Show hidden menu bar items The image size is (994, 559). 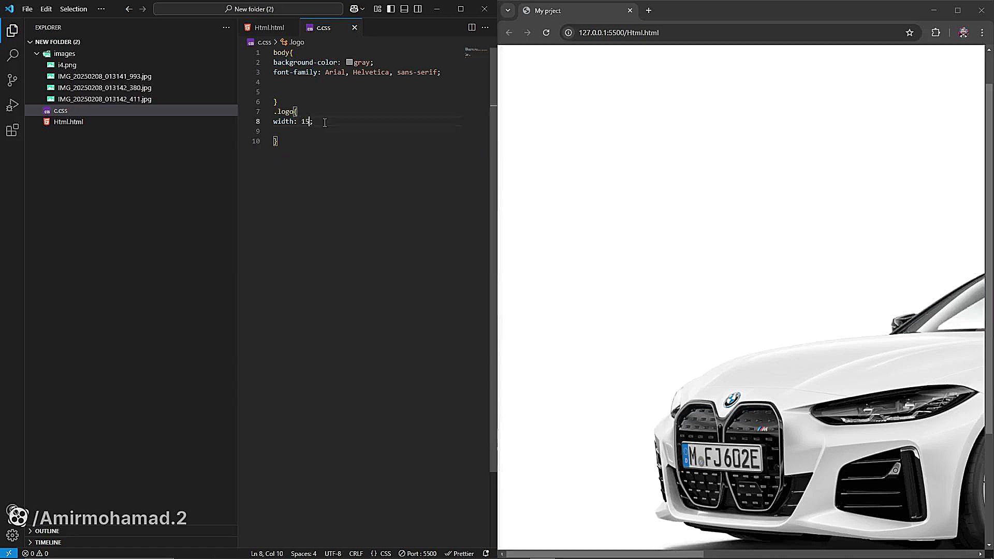pyautogui.click(x=101, y=9)
